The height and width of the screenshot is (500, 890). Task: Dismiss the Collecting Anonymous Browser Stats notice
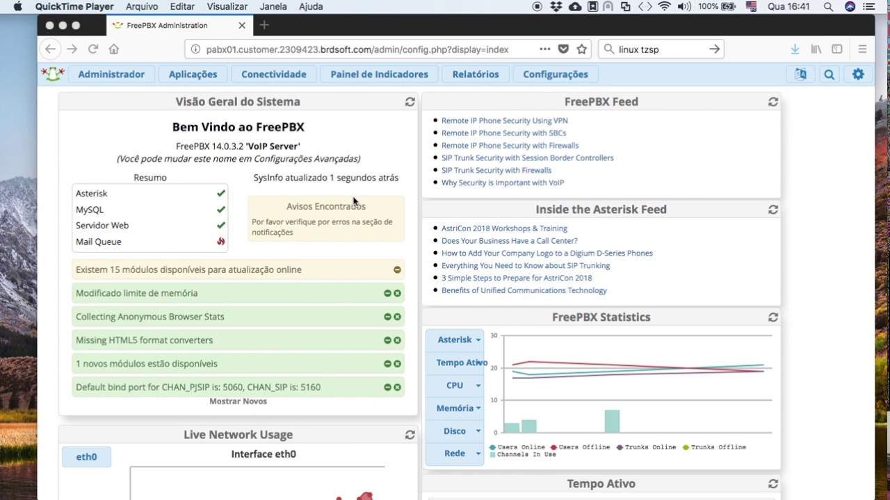tap(397, 317)
